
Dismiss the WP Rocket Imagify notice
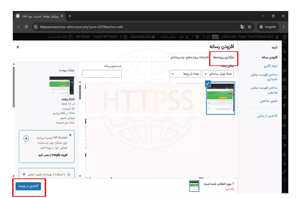click(70, 135)
